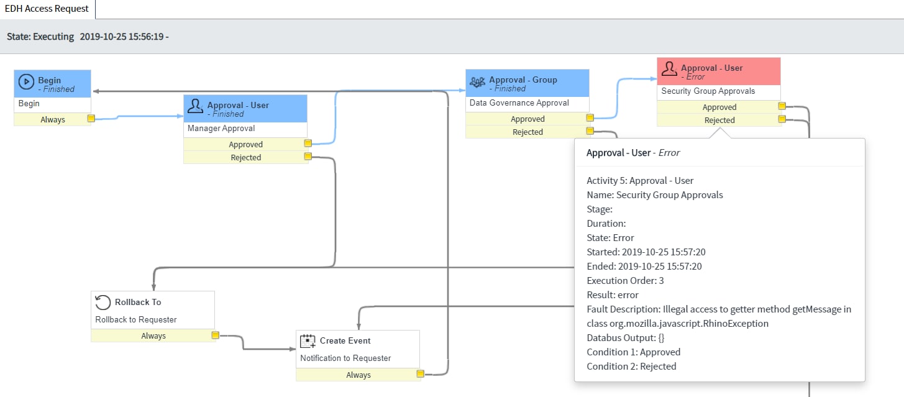Image resolution: width=904 pixels, height=397 pixels.
Task: Click the Security Group Approvals user icon
Action: 669,69
